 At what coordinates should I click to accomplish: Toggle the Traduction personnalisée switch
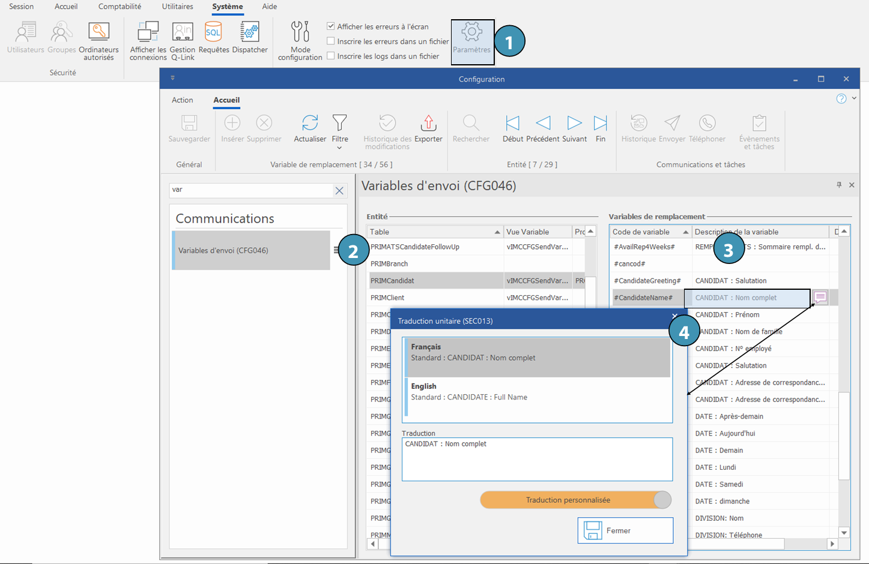tap(575, 500)
